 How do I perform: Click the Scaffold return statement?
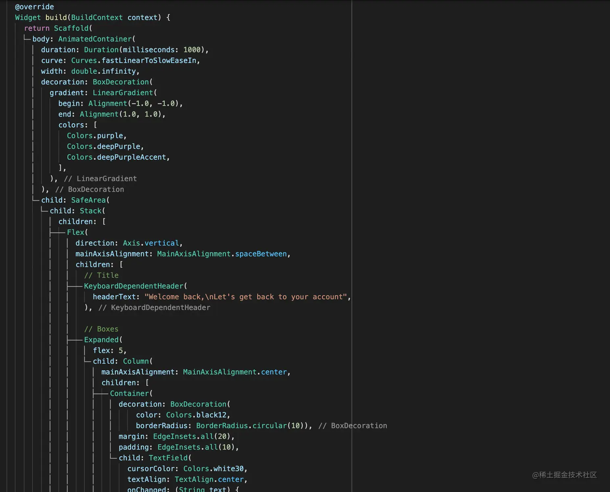(58, 28)
